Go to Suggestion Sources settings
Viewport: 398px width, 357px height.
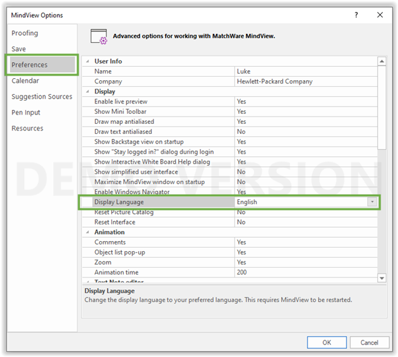[42, 97]
